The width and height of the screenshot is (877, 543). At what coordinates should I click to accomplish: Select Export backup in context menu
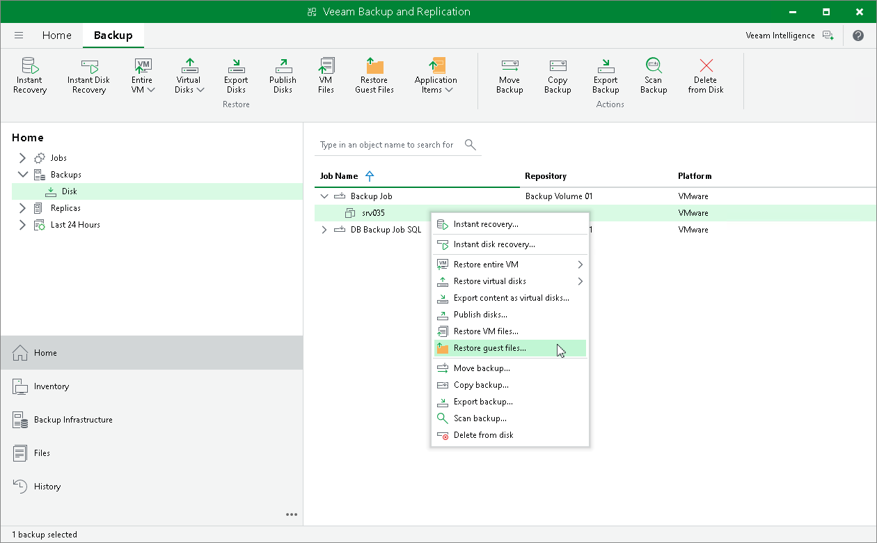(483, 402)
